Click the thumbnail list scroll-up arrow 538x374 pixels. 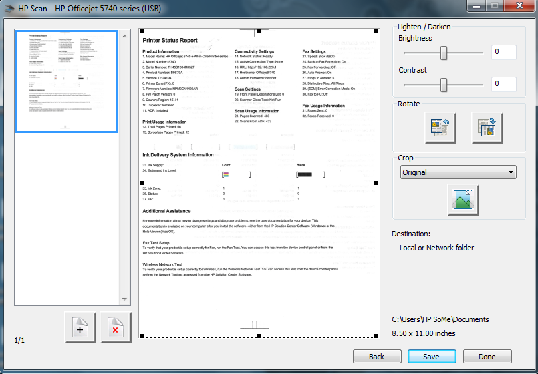(x=124, y=36)
